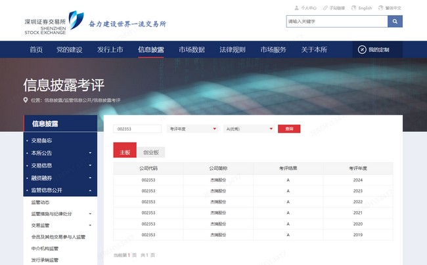Open the 监管动态 sidebar link
427x265 pixels.
[x=41, y=202]
